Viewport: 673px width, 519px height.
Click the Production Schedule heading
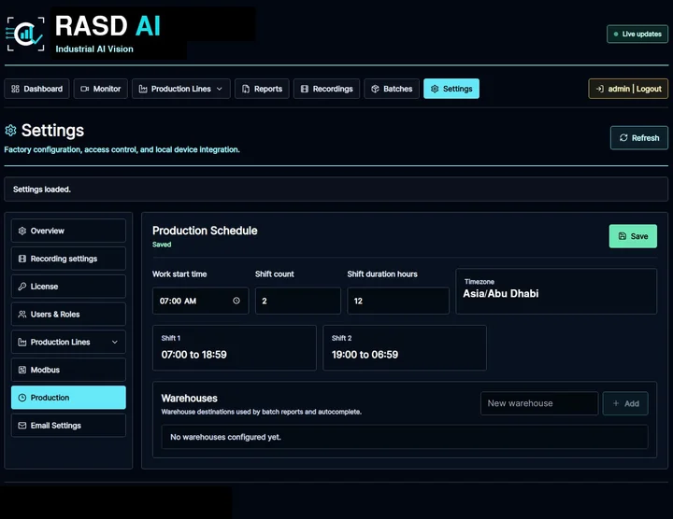(x=205, y=231)
